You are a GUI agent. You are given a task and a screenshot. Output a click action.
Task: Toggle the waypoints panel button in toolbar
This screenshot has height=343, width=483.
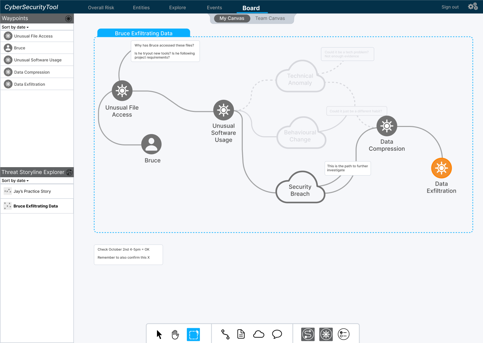pyautogui.click(x=326, y=334)
